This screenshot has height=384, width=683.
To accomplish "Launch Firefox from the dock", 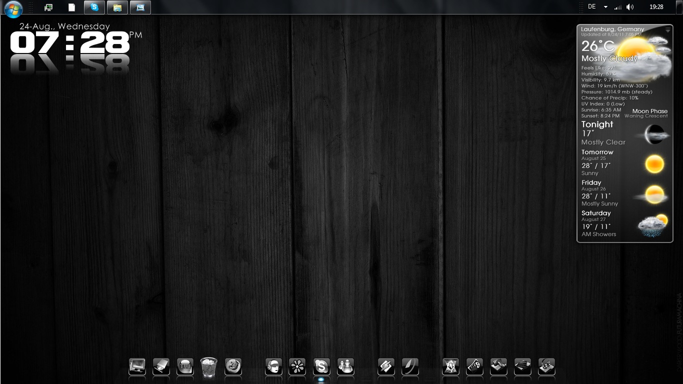I will pyautogui.click(x=233, y=366).
